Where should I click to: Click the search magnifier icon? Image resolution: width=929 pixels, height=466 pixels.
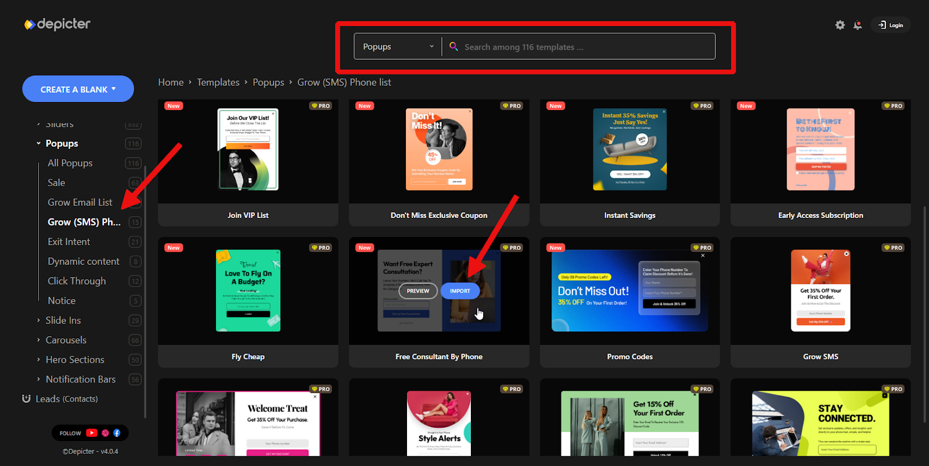tap(453, 46)
